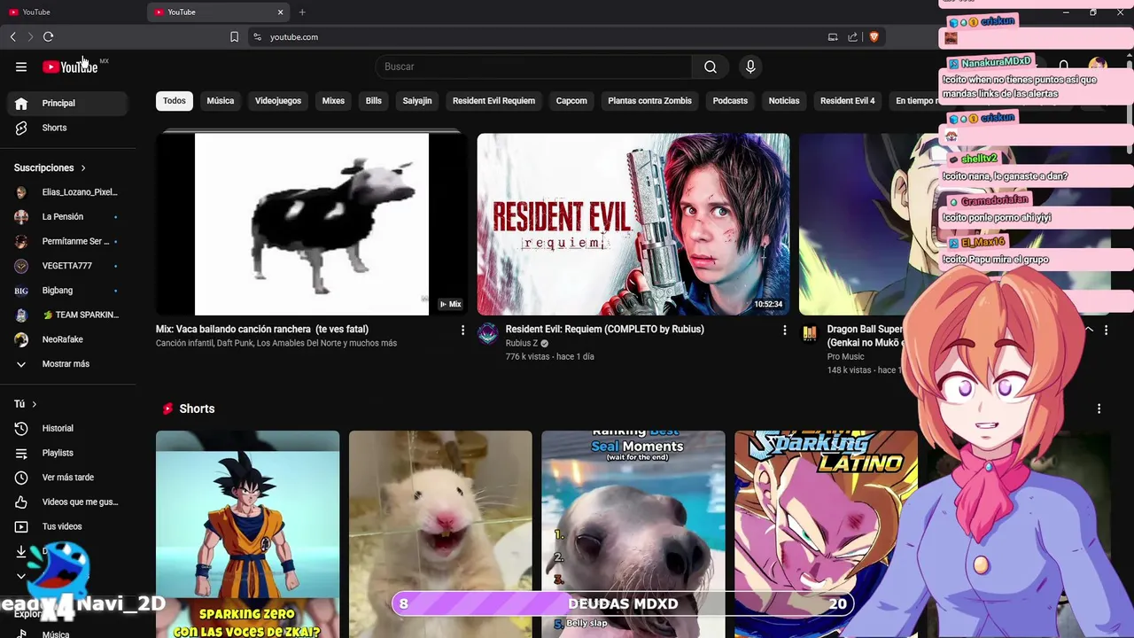The image size is (1134, 638).
Task: Open Shorts from the sidebar
Action: [x=67, y=128]
